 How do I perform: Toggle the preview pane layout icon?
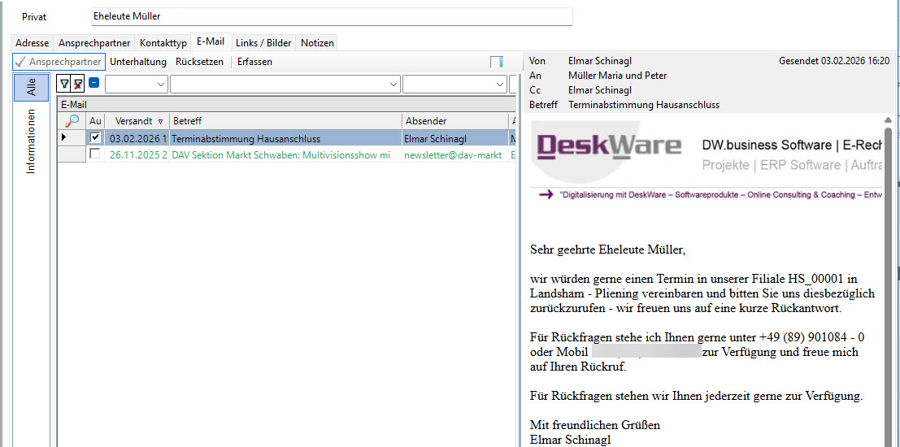(496, 62)
